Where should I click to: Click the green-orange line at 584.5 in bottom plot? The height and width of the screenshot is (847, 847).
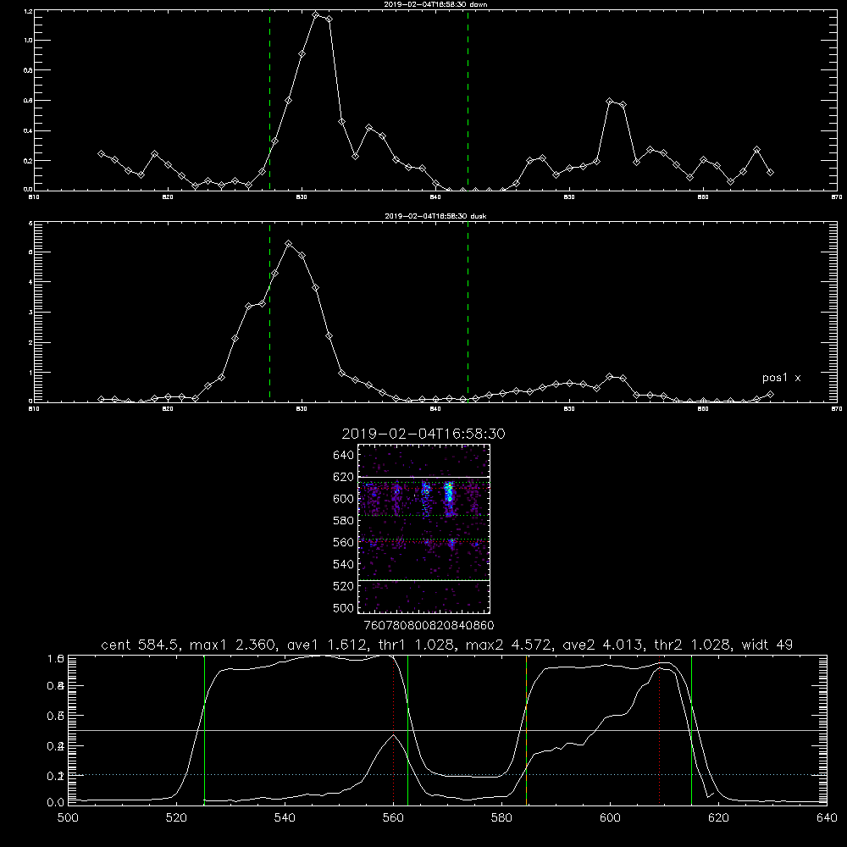526,730
